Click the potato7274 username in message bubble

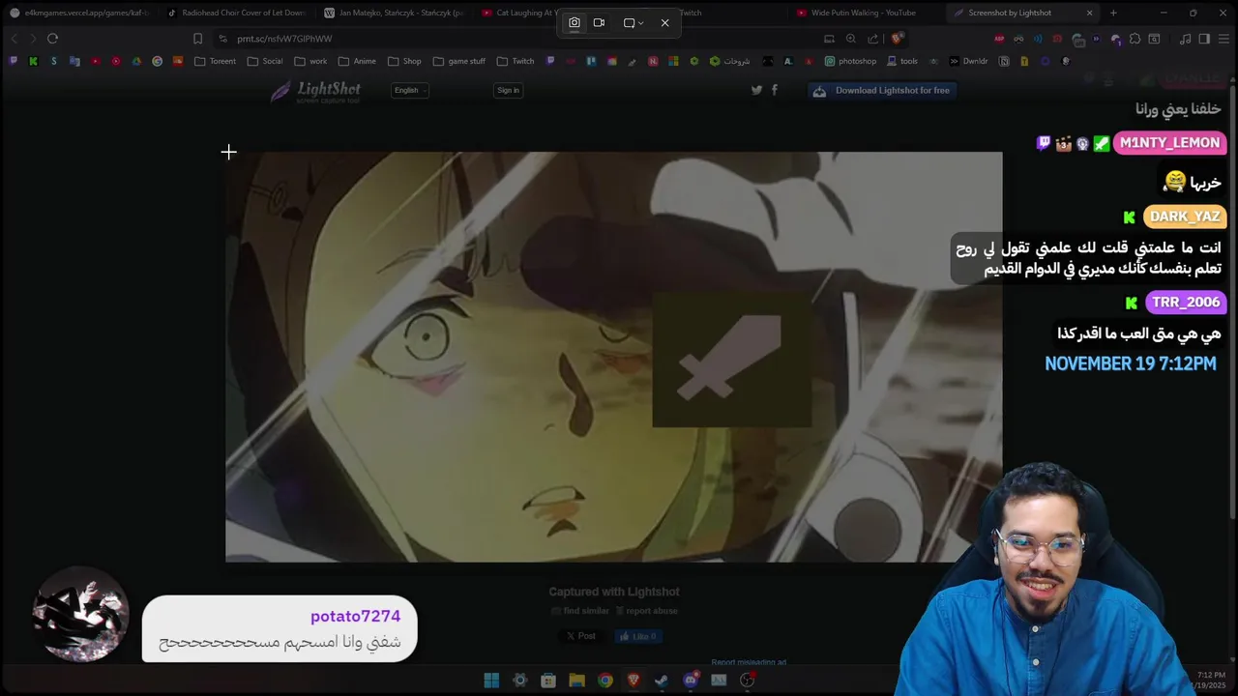coord(355,617)
